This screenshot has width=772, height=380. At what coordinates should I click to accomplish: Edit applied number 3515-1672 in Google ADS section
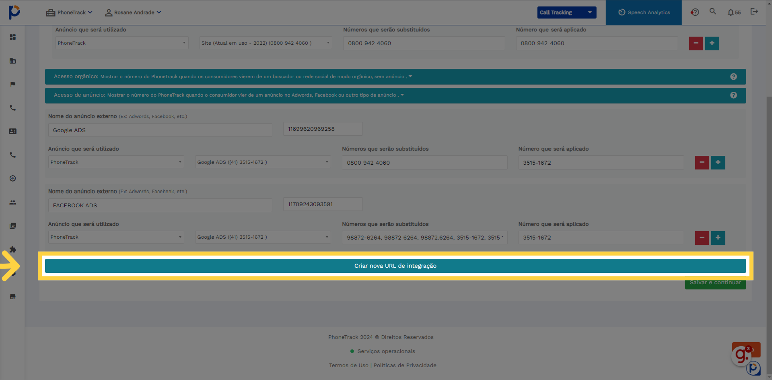pos(601,163)
